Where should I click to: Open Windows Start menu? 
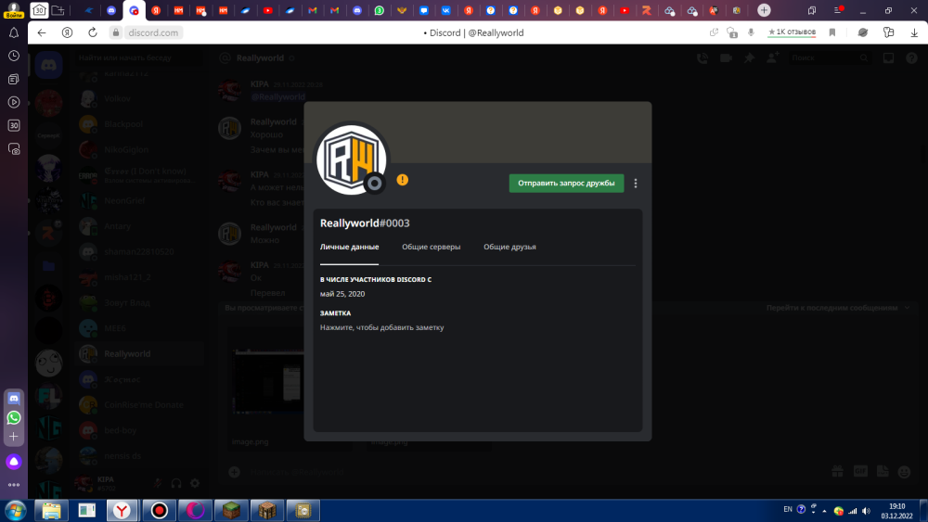tap(15, 510)
